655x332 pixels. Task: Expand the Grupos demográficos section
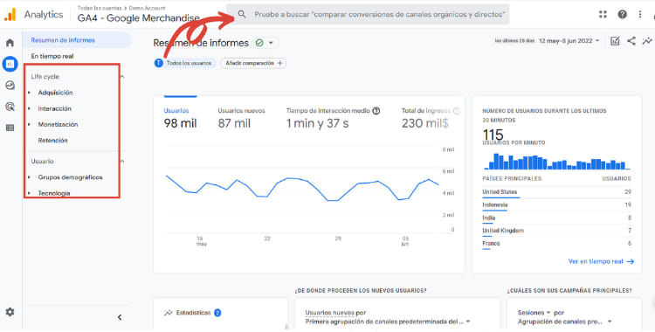point(29,177)
